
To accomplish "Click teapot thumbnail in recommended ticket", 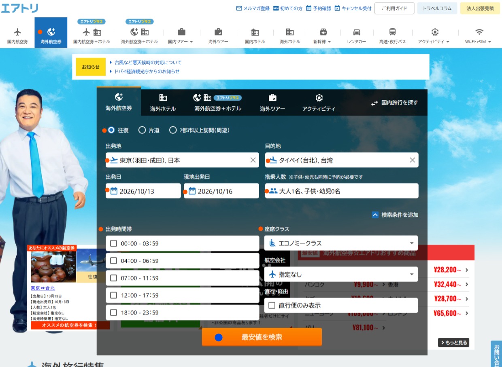I will point(53,267).
